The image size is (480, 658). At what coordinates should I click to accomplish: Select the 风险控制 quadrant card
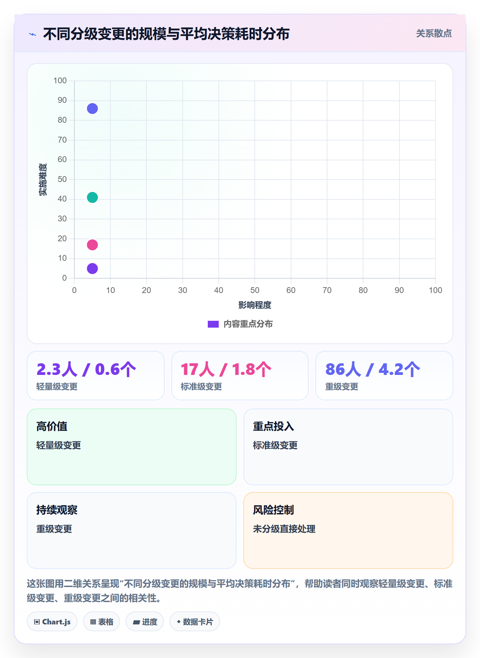click(348, 531)
